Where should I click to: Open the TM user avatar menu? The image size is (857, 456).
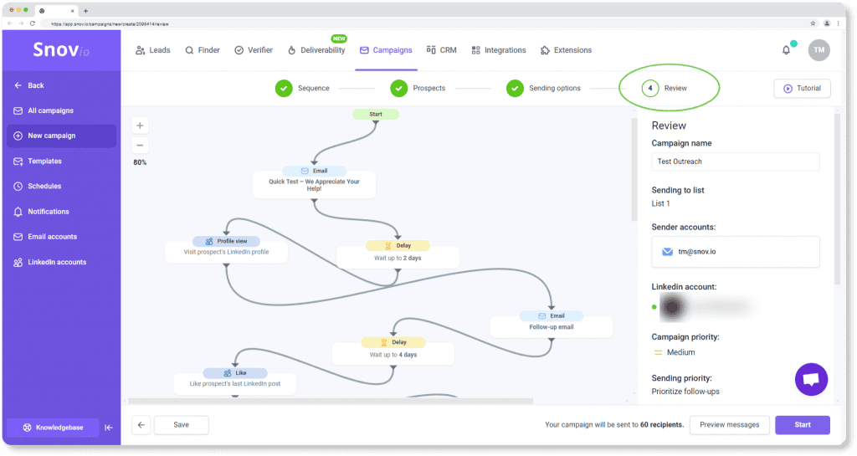819,50
